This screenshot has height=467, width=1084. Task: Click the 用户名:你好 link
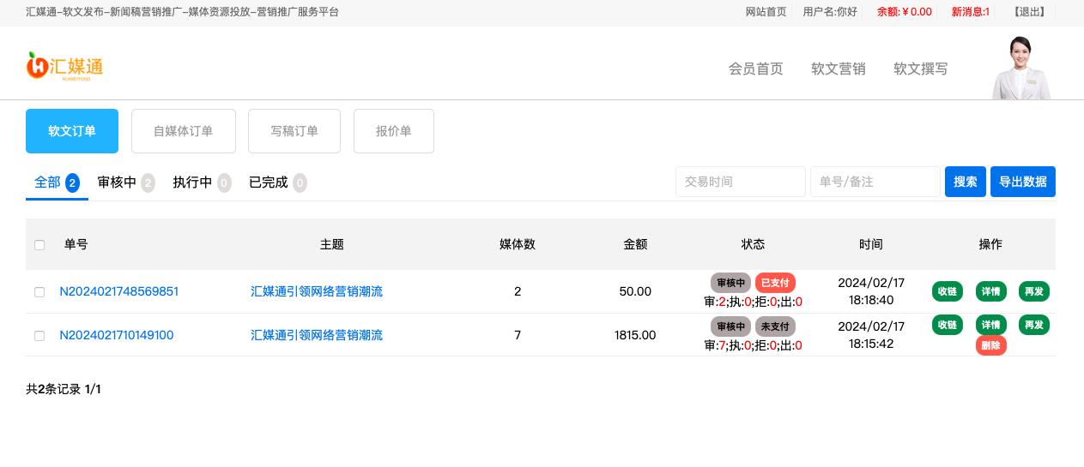[x=830, y=12]
